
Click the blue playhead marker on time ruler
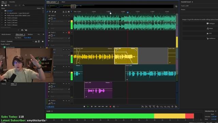point(128,12)
